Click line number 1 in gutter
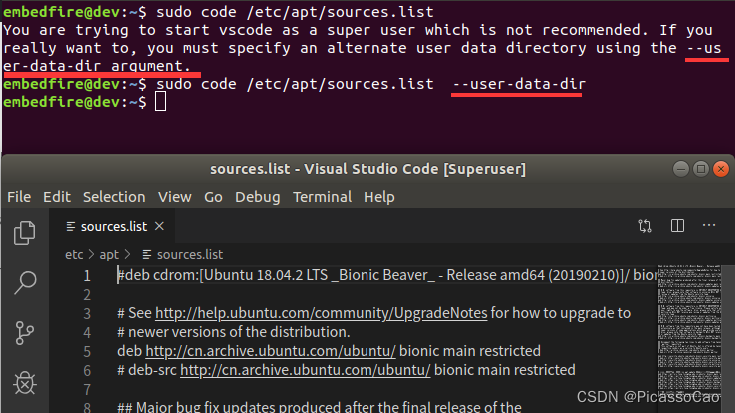Viewport: 735px width, 413px height. [x=87, y=275]
